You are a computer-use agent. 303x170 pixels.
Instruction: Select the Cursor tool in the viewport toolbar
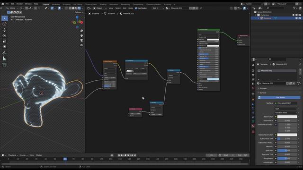point(4,24)
